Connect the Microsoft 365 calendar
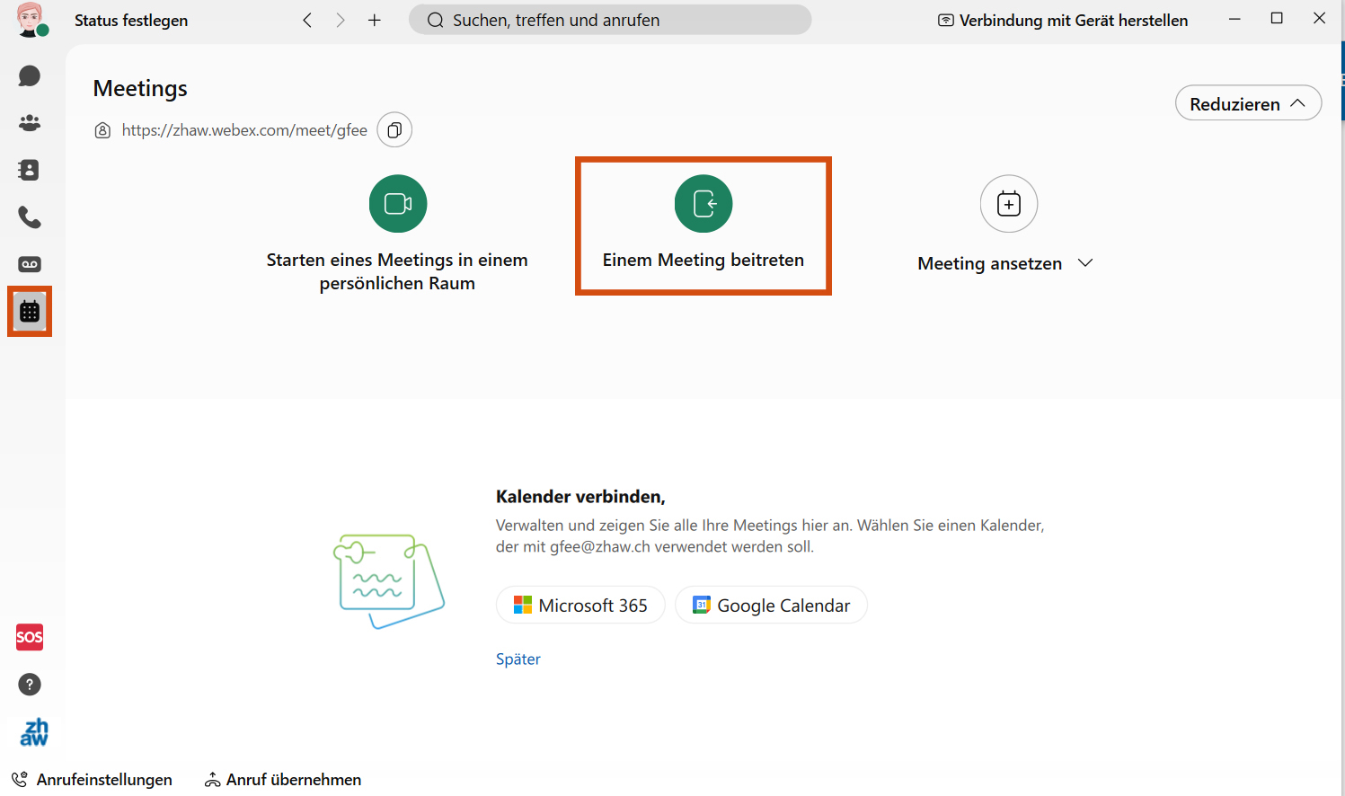The width and height of the screenshot is (1345, 796). coord(580,606)
